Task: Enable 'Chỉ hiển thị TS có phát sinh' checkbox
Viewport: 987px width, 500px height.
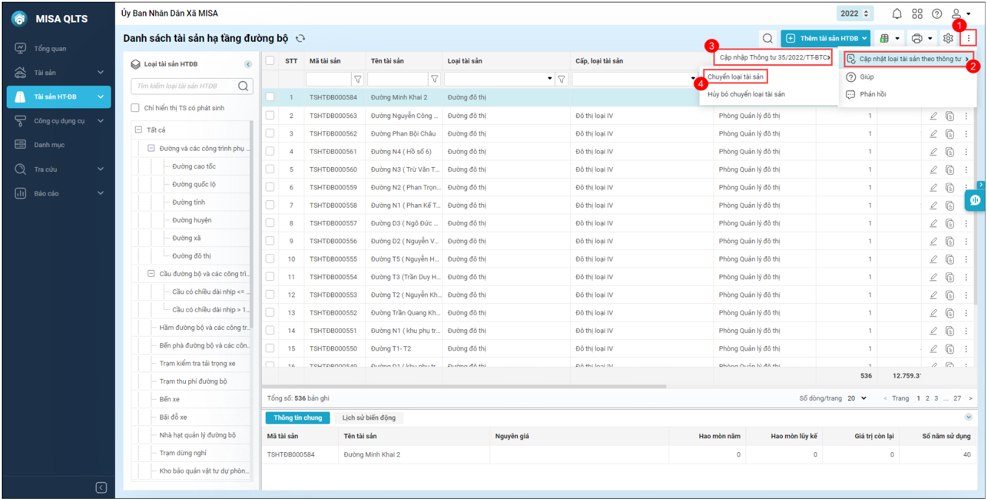Action: click(x=135, y=108)
